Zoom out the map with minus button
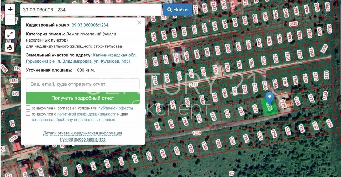 [x=10, y=20]
